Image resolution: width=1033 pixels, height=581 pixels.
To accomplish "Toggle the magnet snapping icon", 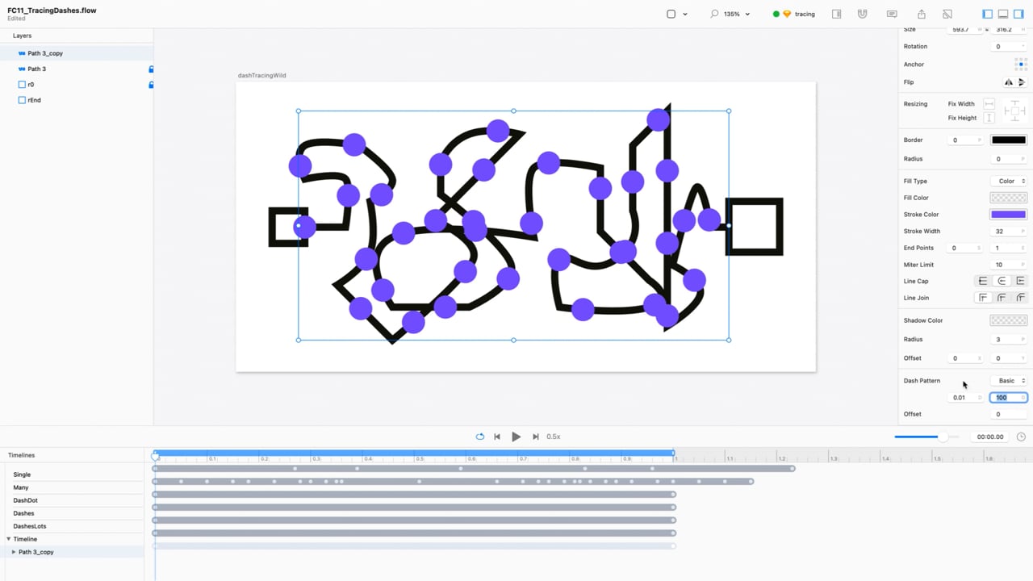I will click(863, 14).
